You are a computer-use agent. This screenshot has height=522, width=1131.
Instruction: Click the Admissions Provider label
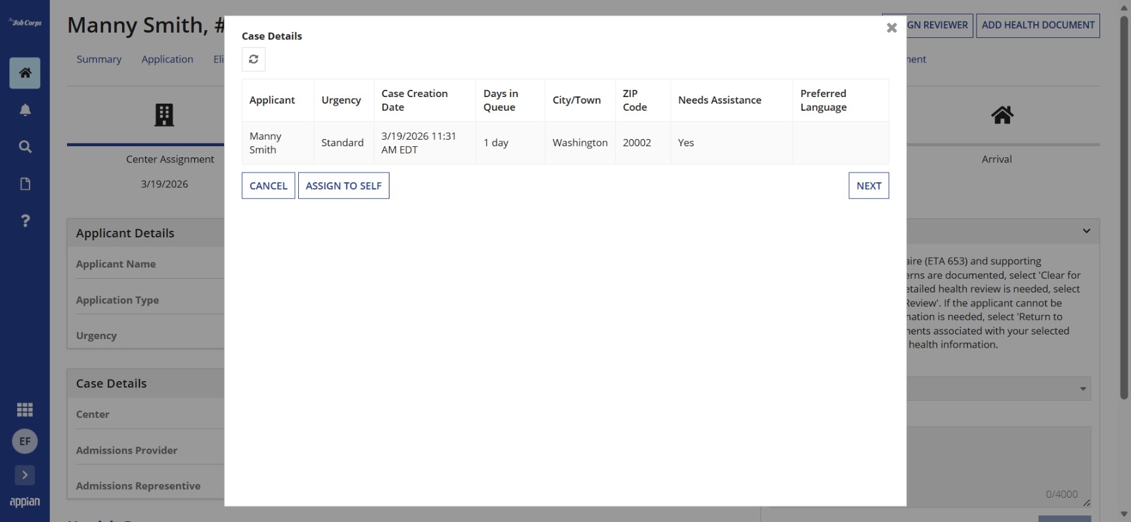click(127, 451)
